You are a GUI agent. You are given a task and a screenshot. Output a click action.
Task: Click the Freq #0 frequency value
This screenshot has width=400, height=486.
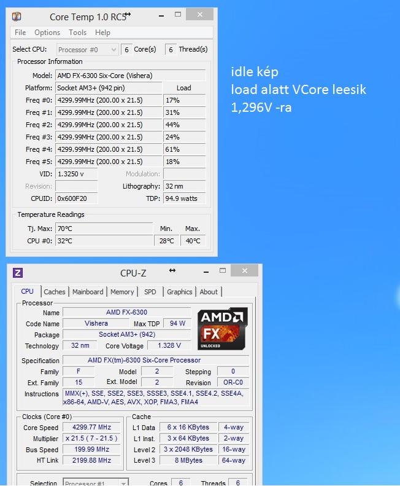(x=109, y=100)
